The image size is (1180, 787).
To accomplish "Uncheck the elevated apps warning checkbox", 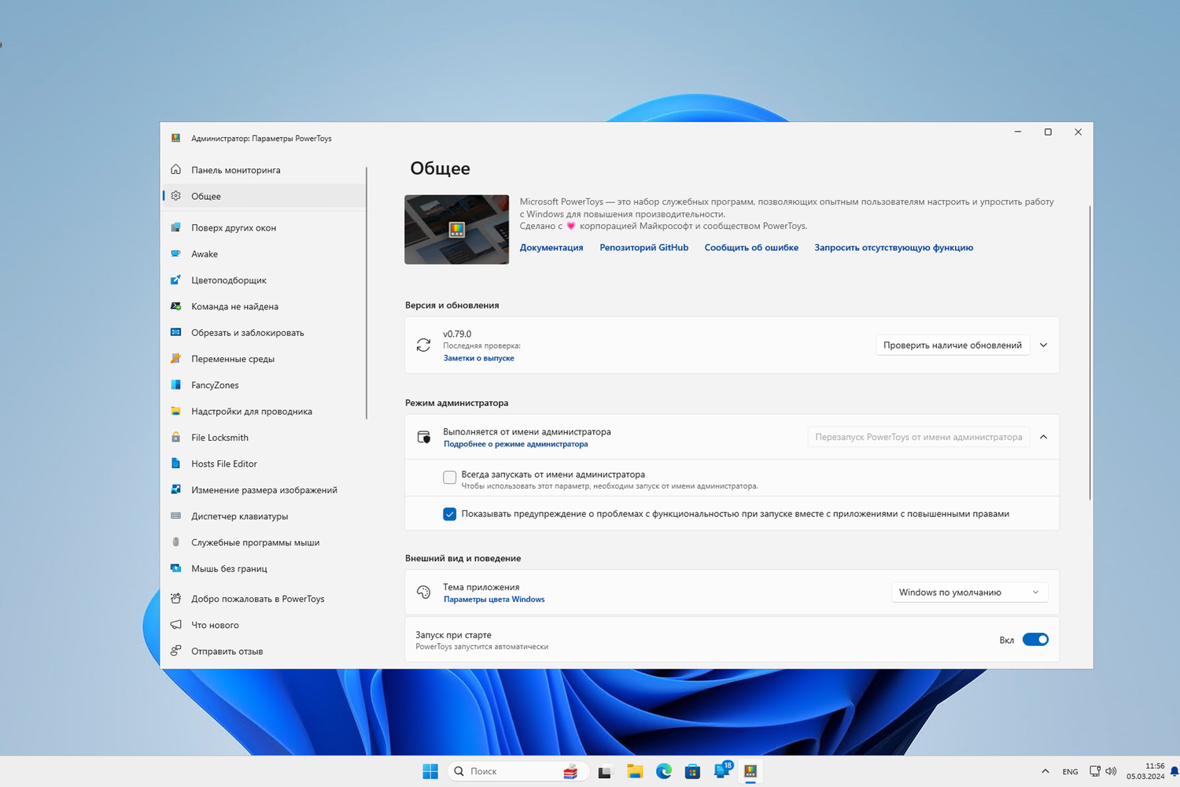I will 449,514.
